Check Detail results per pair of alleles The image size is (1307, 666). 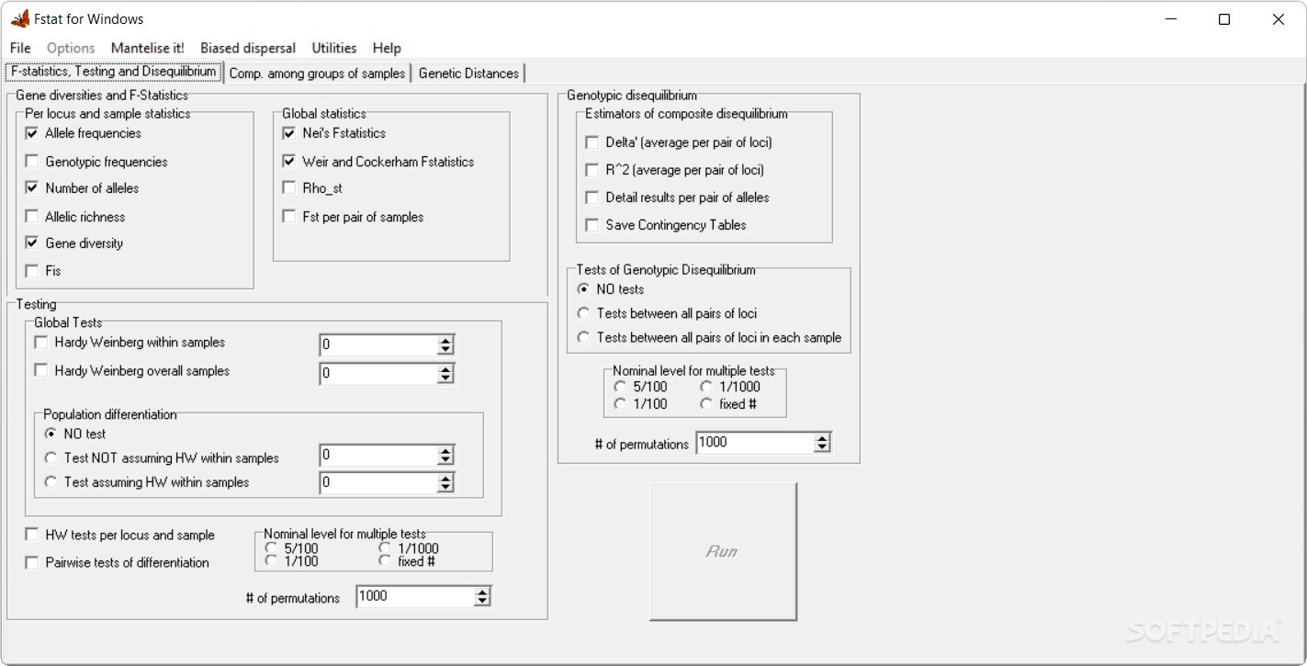point(592,198)
